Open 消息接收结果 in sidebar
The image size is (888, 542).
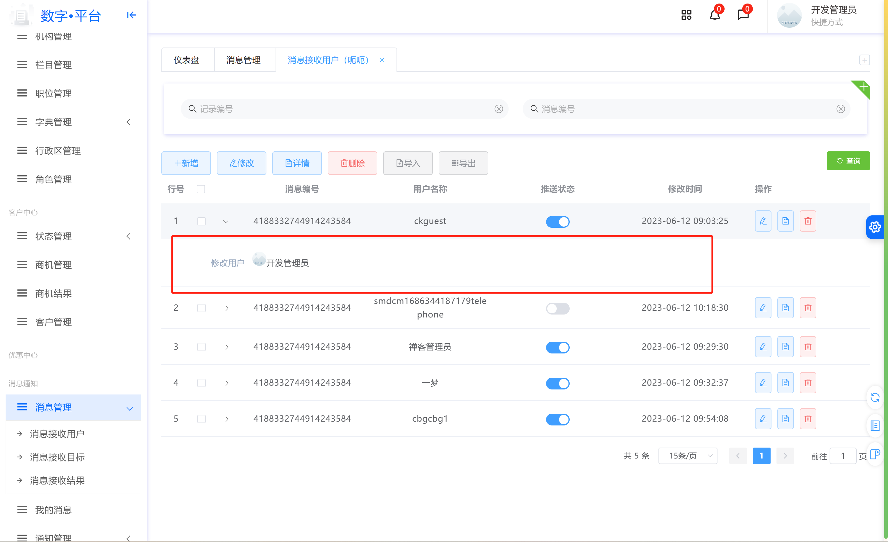[x=57, y=481]
